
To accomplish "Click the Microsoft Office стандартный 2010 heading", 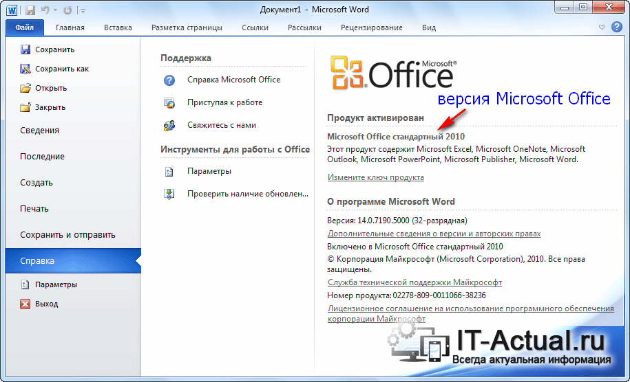I will coord(396,137).
